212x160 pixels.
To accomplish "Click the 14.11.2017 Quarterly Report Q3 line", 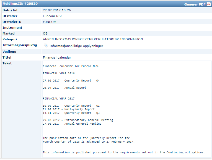I will [71, 113].
